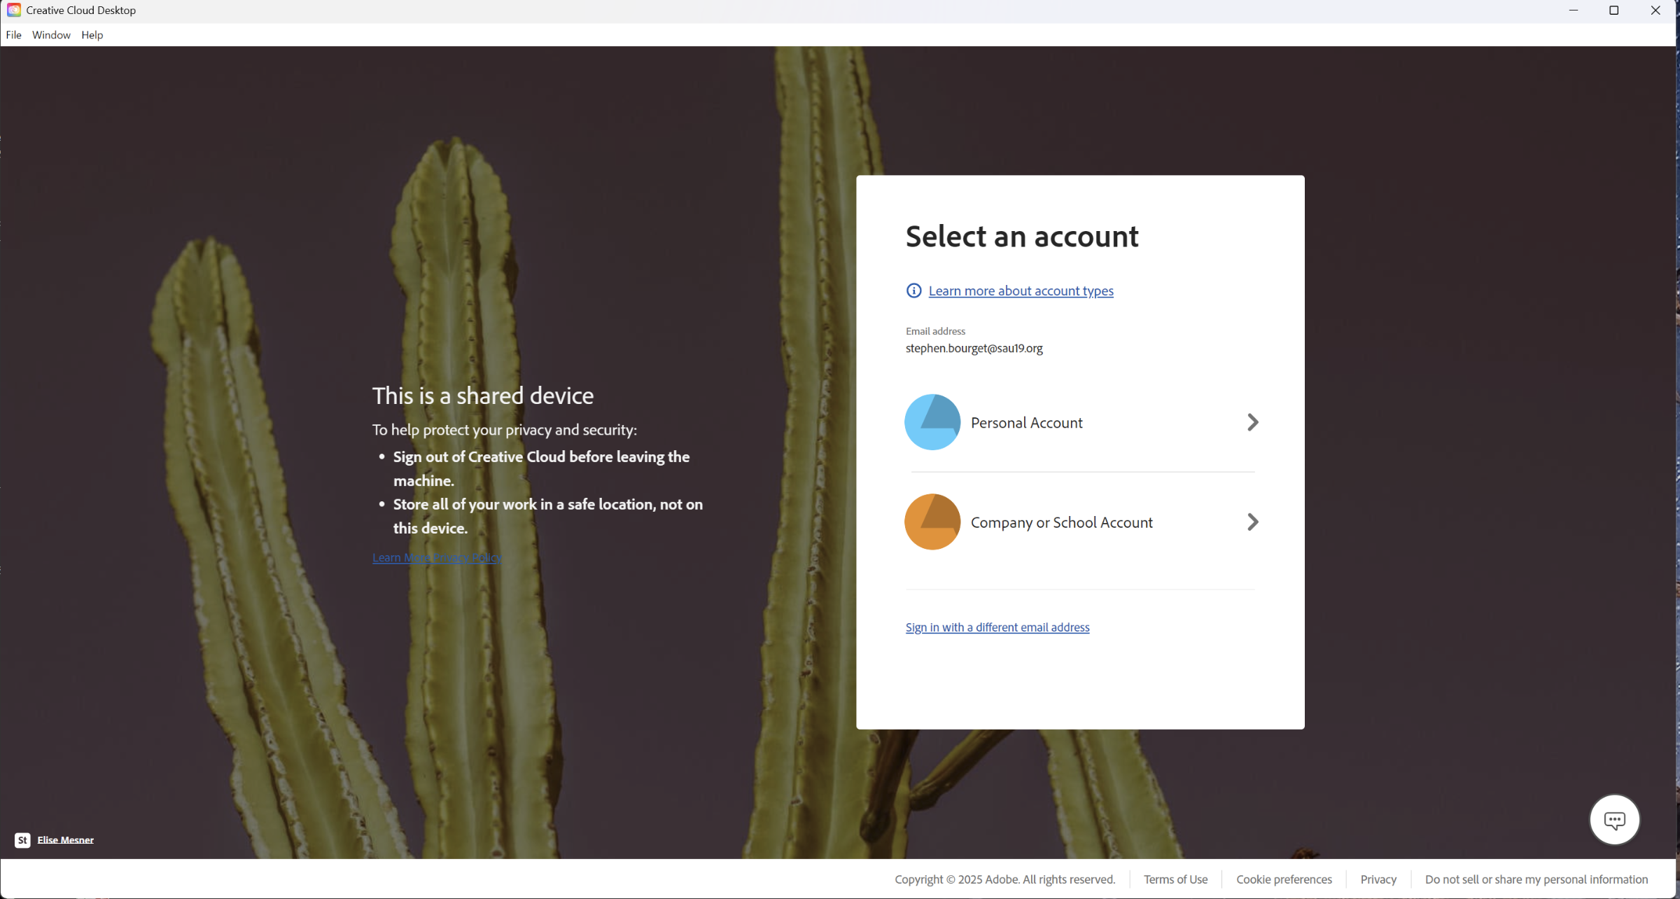Click the orange Company or School avatar icon
The height and width of the screenshot is (899, 1680).
[x=932, y=522]
